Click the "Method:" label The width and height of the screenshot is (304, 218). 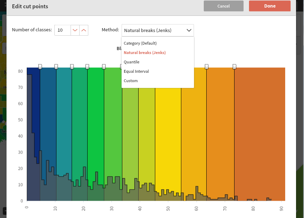(x=110, y=30)
